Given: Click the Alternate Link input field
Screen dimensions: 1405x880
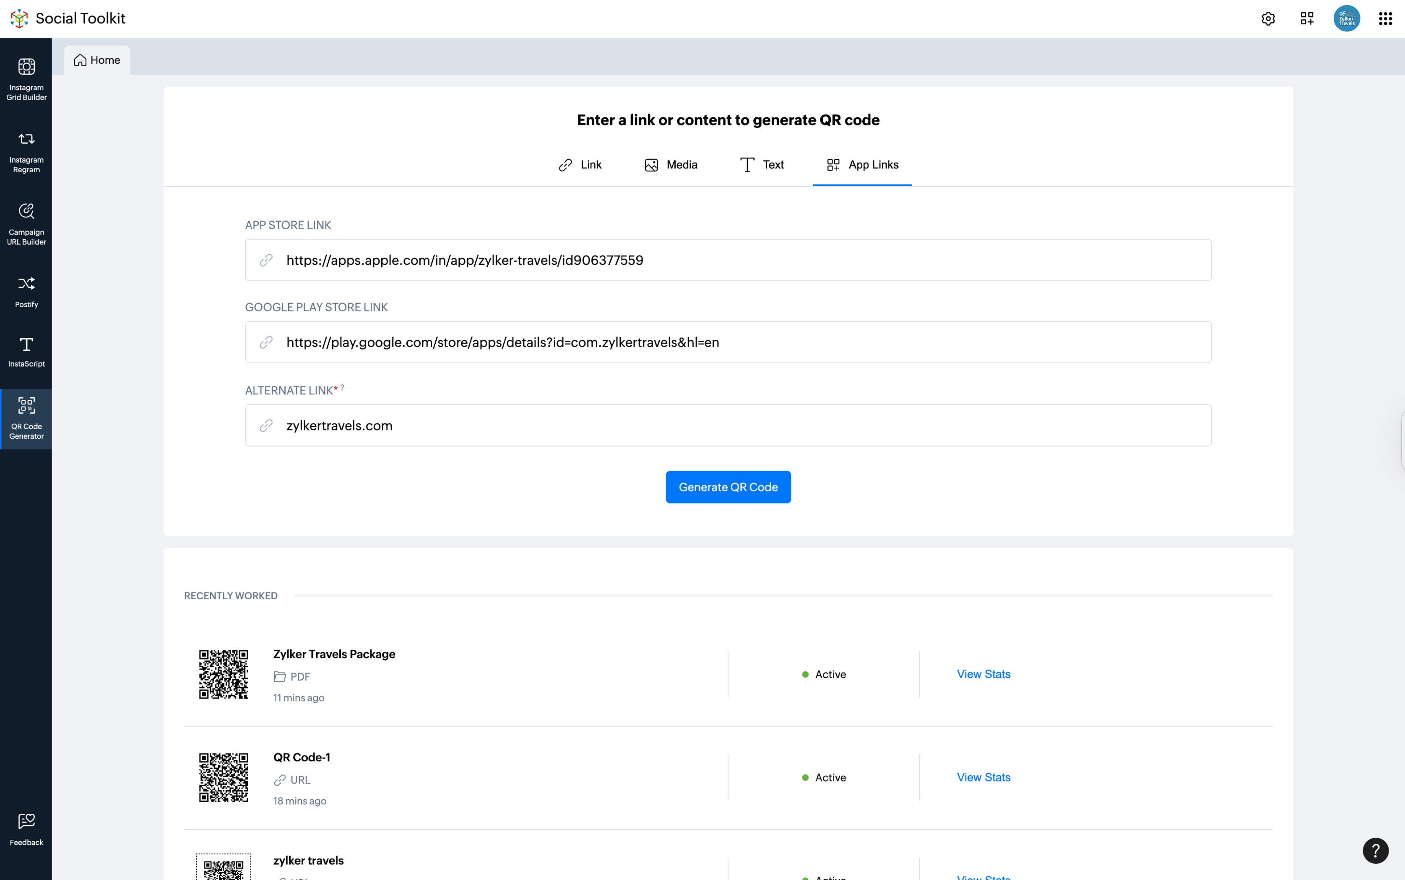Looking at the screenshot, I should pyautogui.click(x=728, y=425).
